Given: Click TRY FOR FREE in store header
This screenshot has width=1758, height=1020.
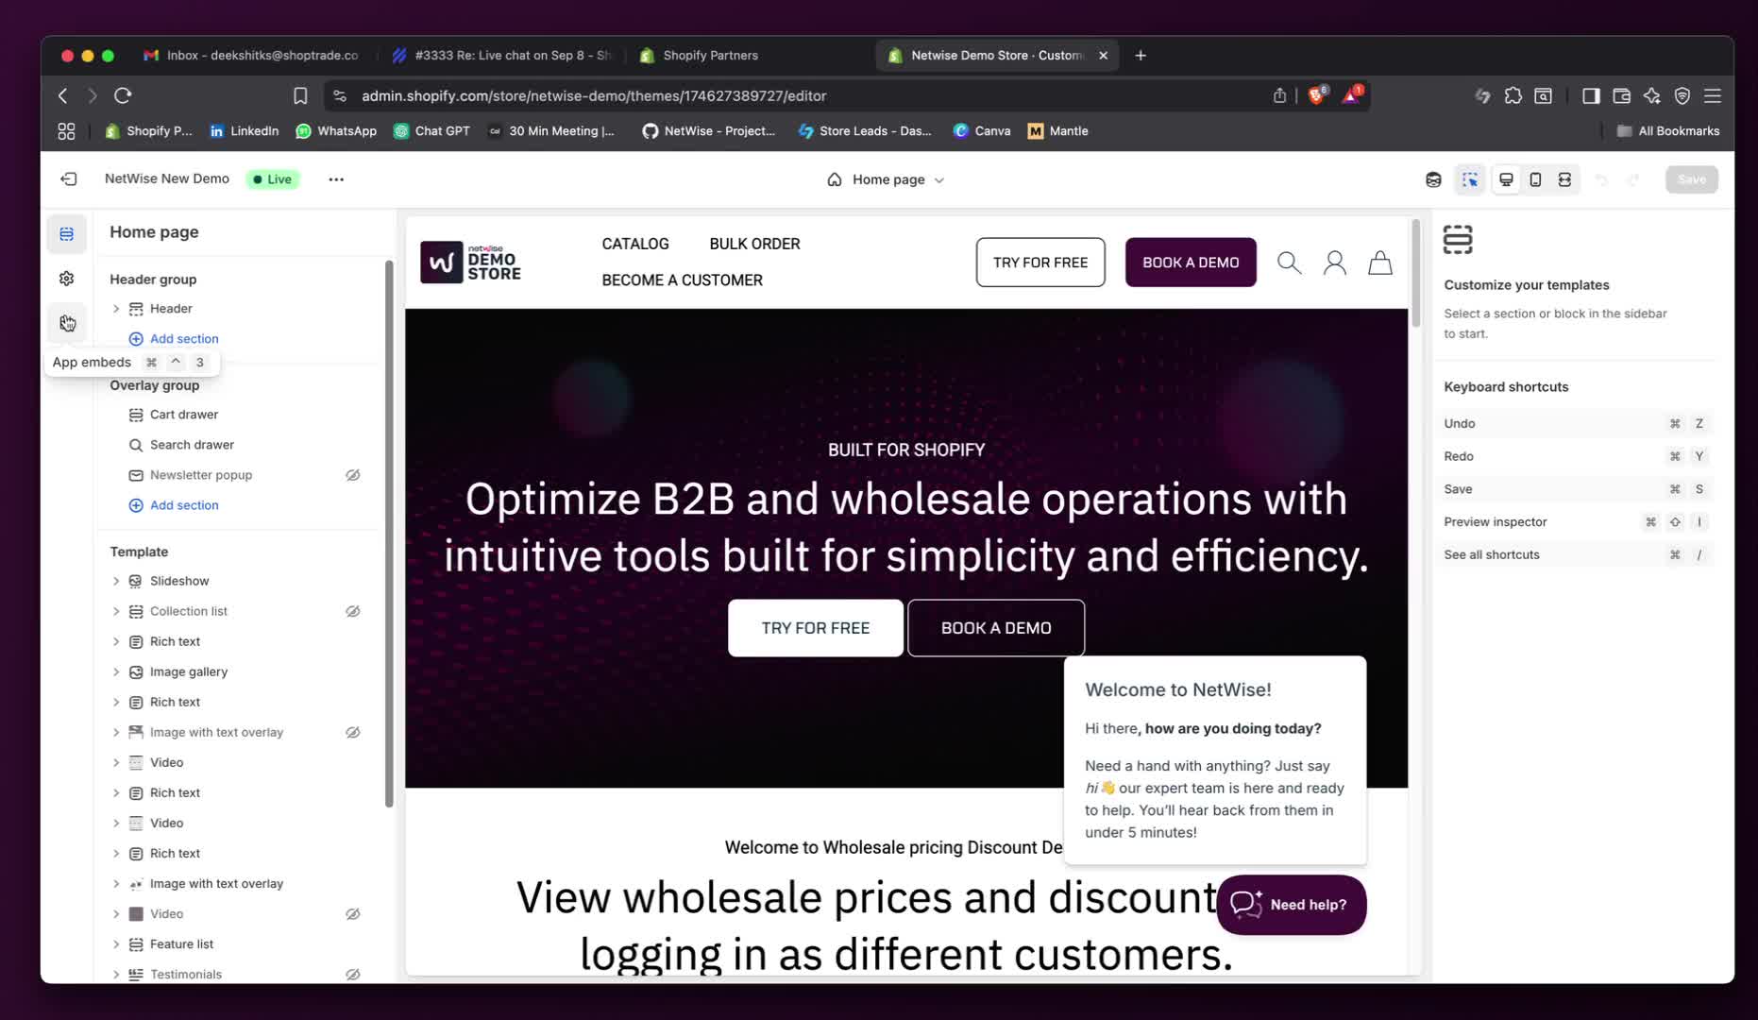Looking at the screenshot, I should (1040, 263).
